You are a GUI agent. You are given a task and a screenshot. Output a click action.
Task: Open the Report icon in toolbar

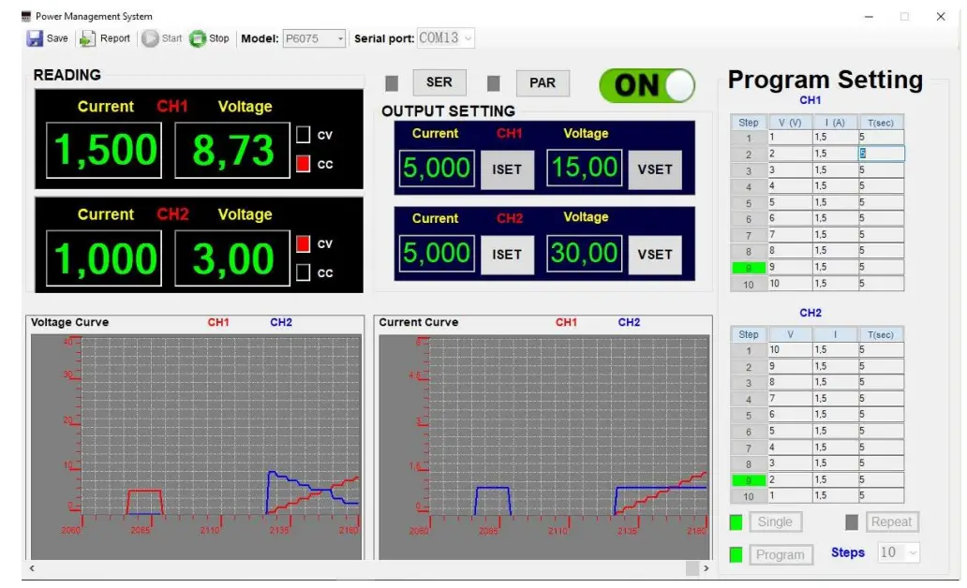[87, 38]
